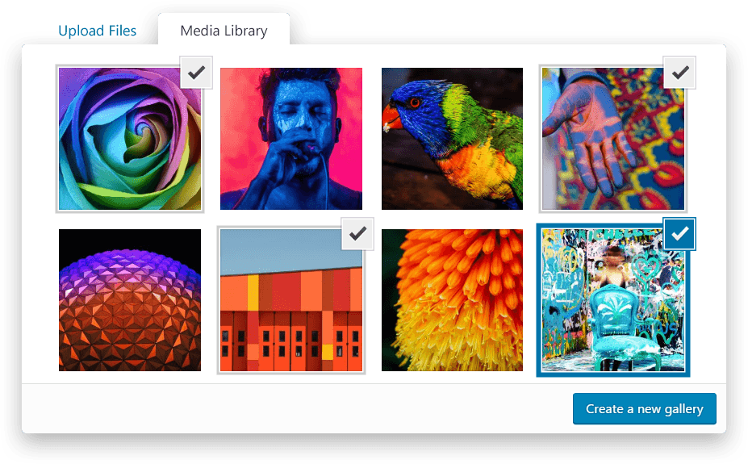This screenshot has height=464, width=748.
Task: Select the rainbow rose thumbnail
Action: tap(130, 139)
